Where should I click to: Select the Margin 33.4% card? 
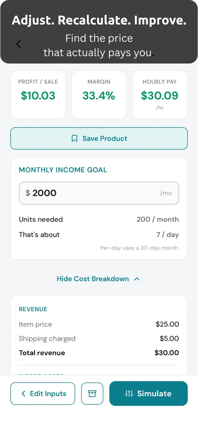[99, 95]
